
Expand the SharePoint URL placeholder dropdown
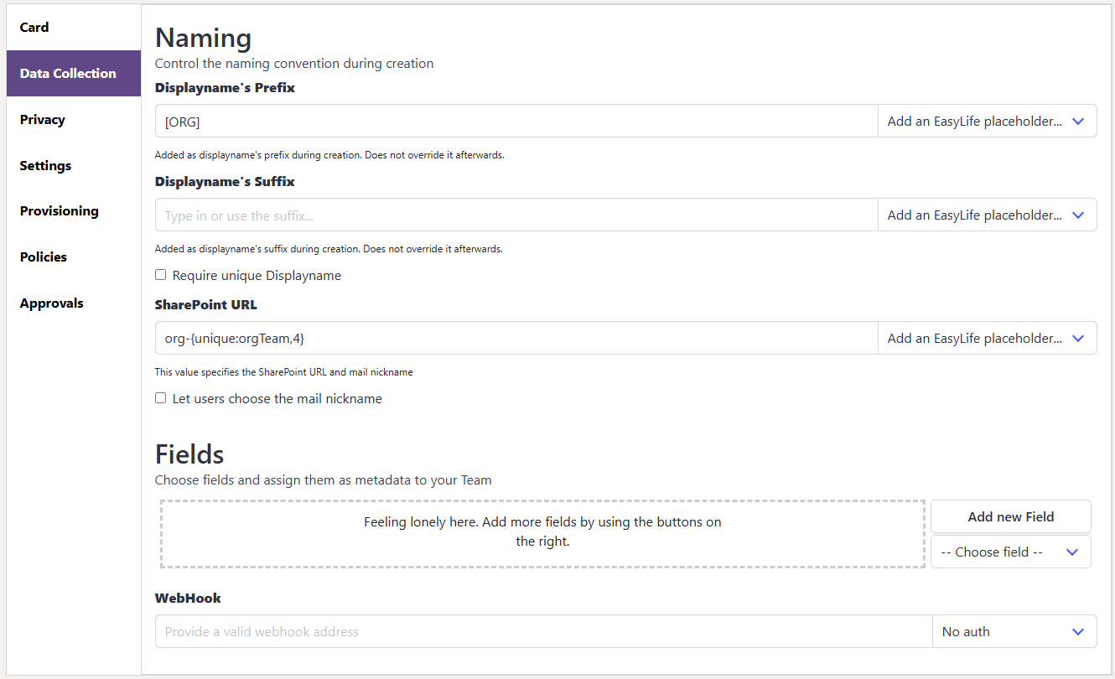[986, 338]
